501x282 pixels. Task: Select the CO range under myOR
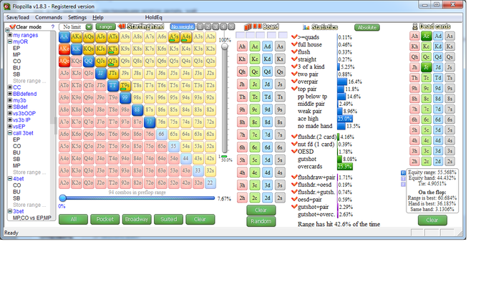click(x=17, y=61)
